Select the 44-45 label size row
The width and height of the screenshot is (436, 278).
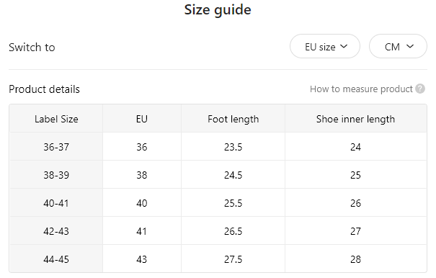(x=218, y=259)
